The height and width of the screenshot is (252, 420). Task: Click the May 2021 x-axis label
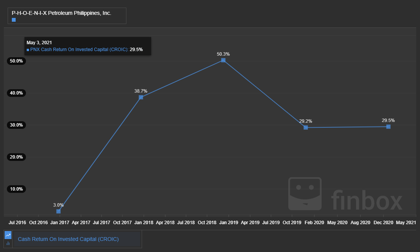(406, 223)
